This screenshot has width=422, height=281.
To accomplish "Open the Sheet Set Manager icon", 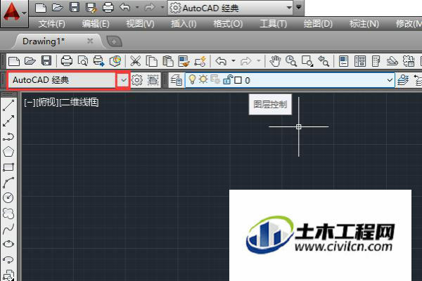I will (x=392, y=61).
